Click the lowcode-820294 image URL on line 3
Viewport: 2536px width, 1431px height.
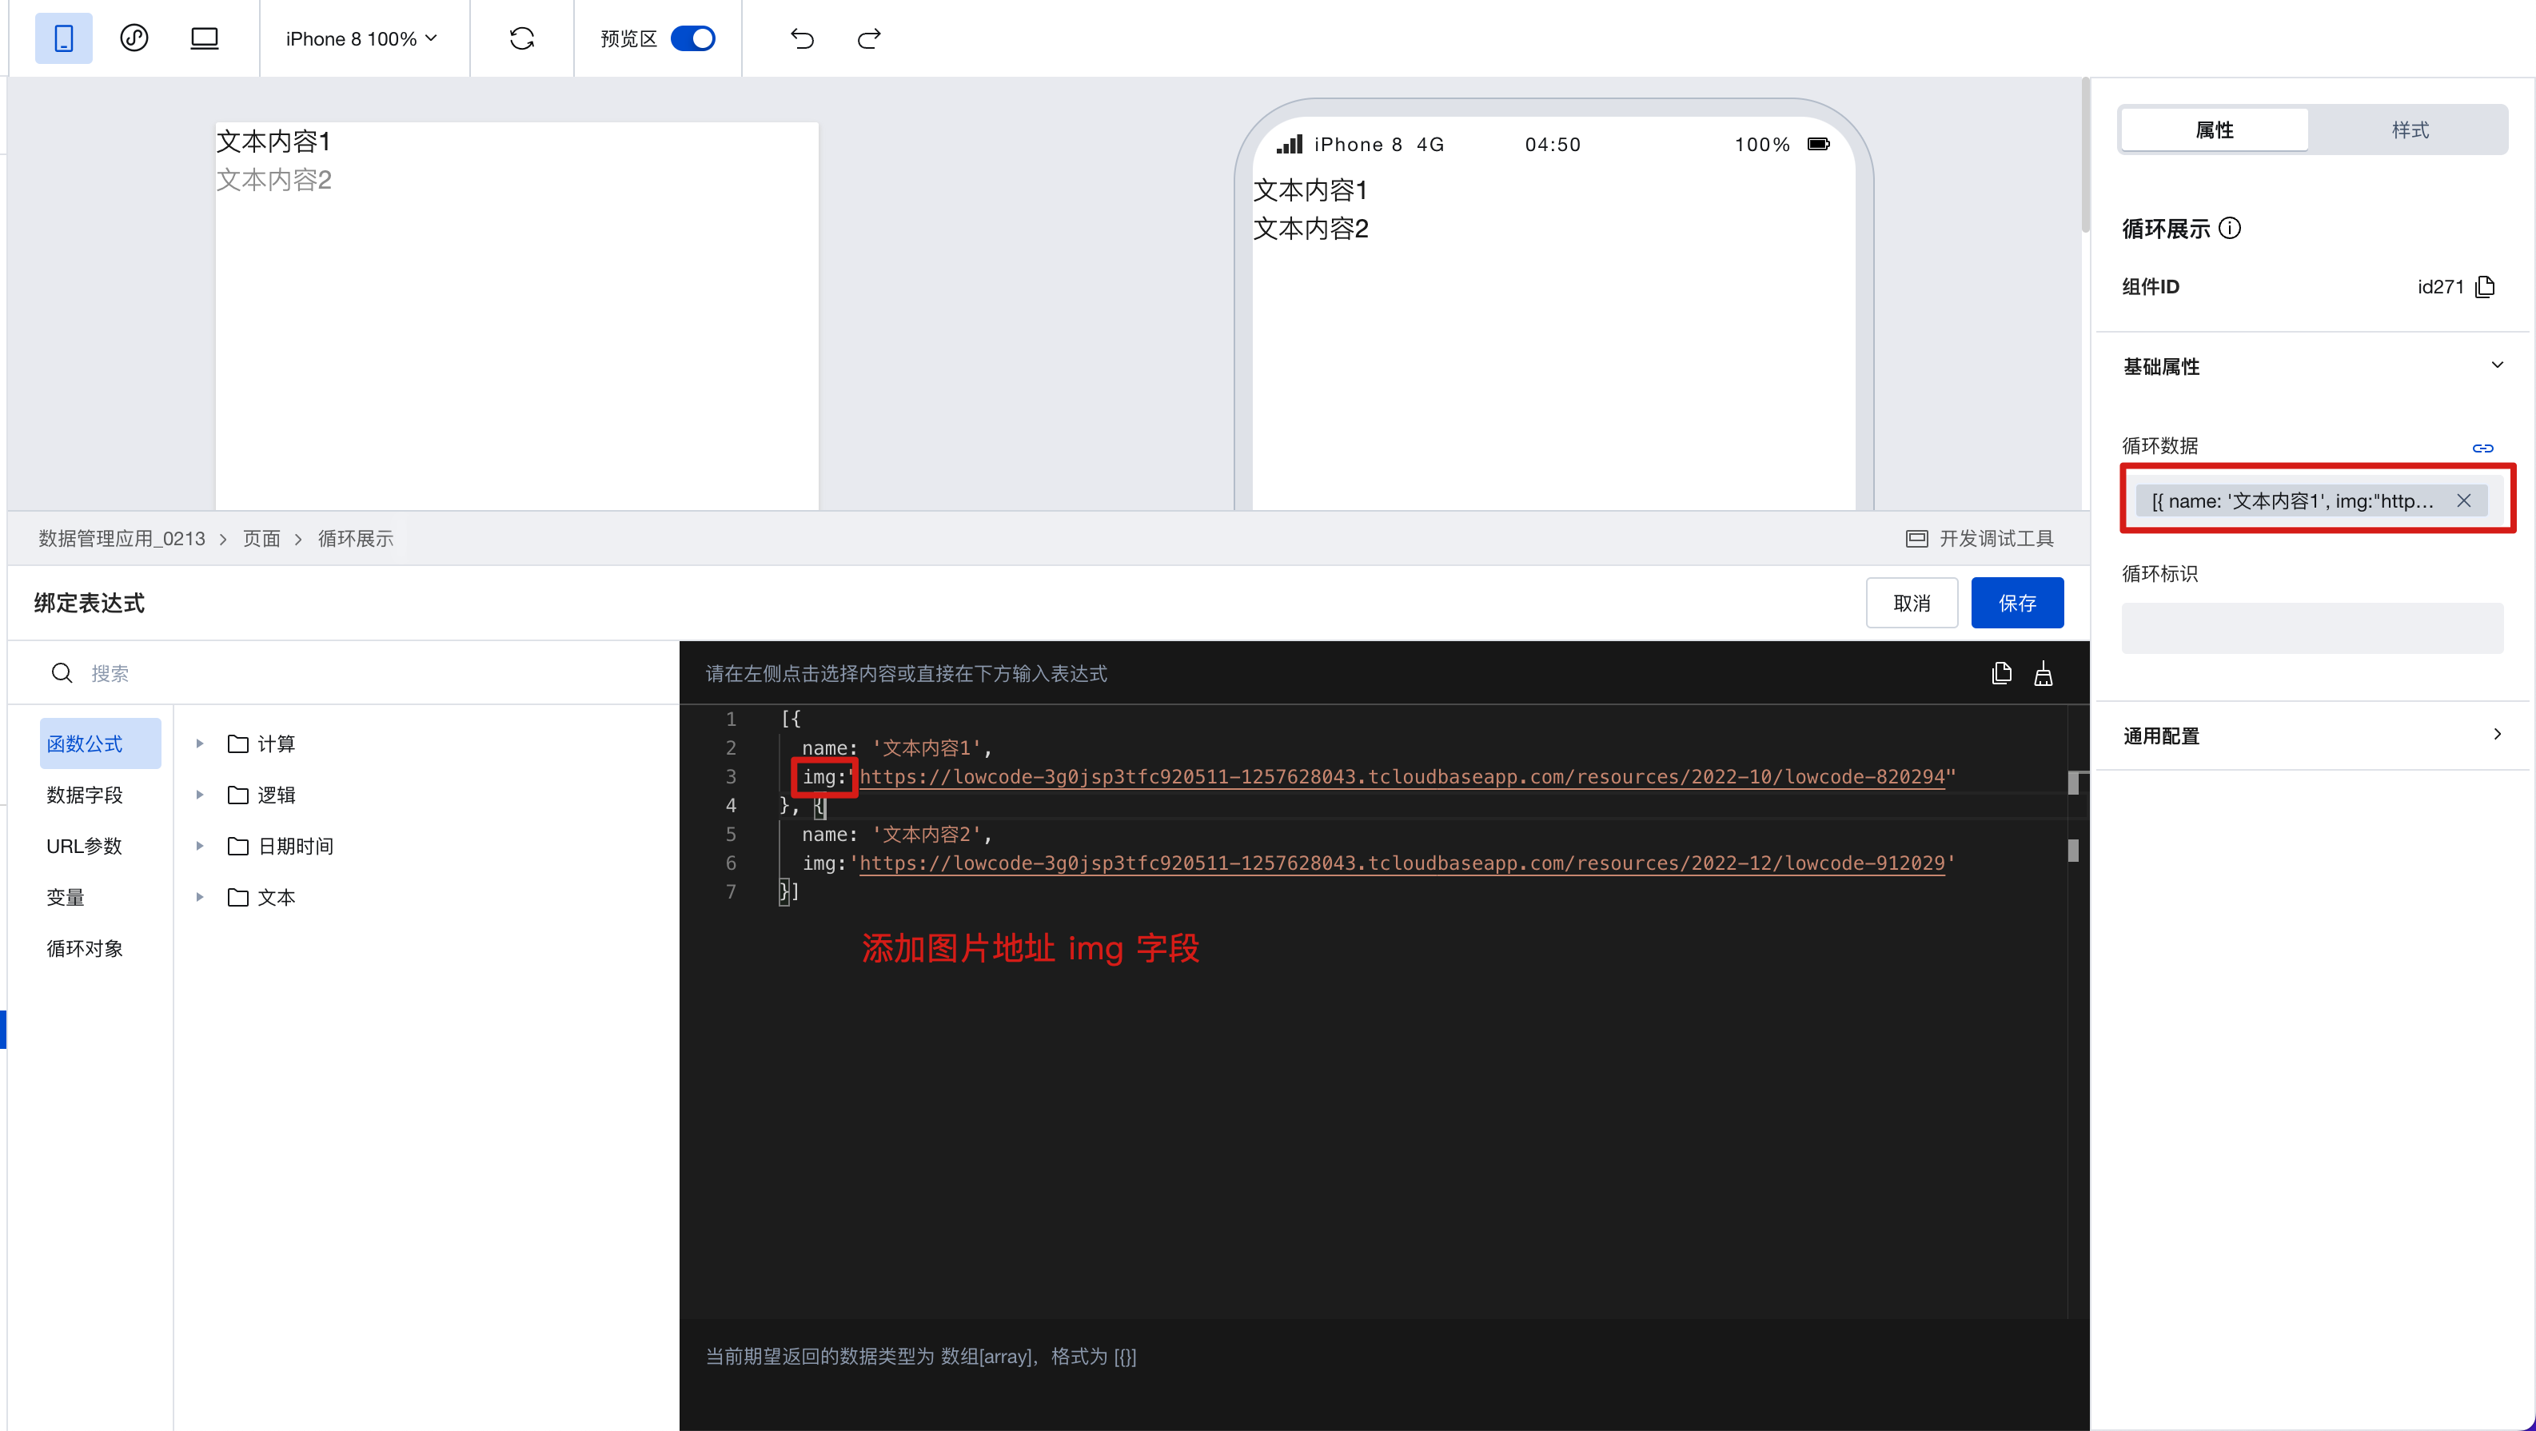[x=1402, y=776]
